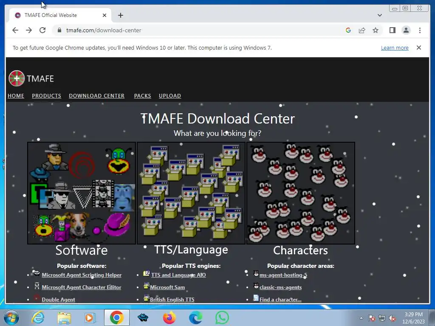Open the Action Center flag icon
Viewport: 435px width, 326px height.
[371, 318]
